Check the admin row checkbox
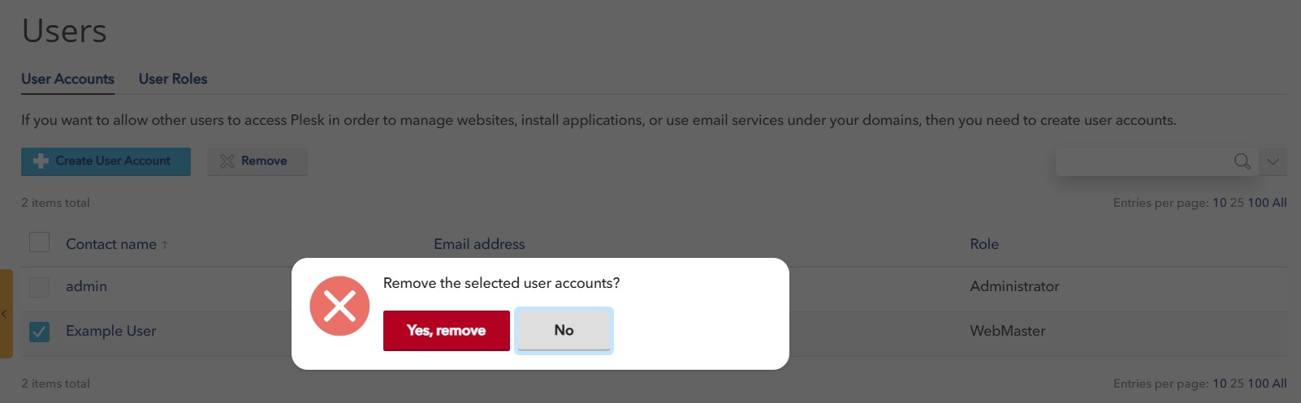Screen dimensions: 1301x403 click(39, 287)
